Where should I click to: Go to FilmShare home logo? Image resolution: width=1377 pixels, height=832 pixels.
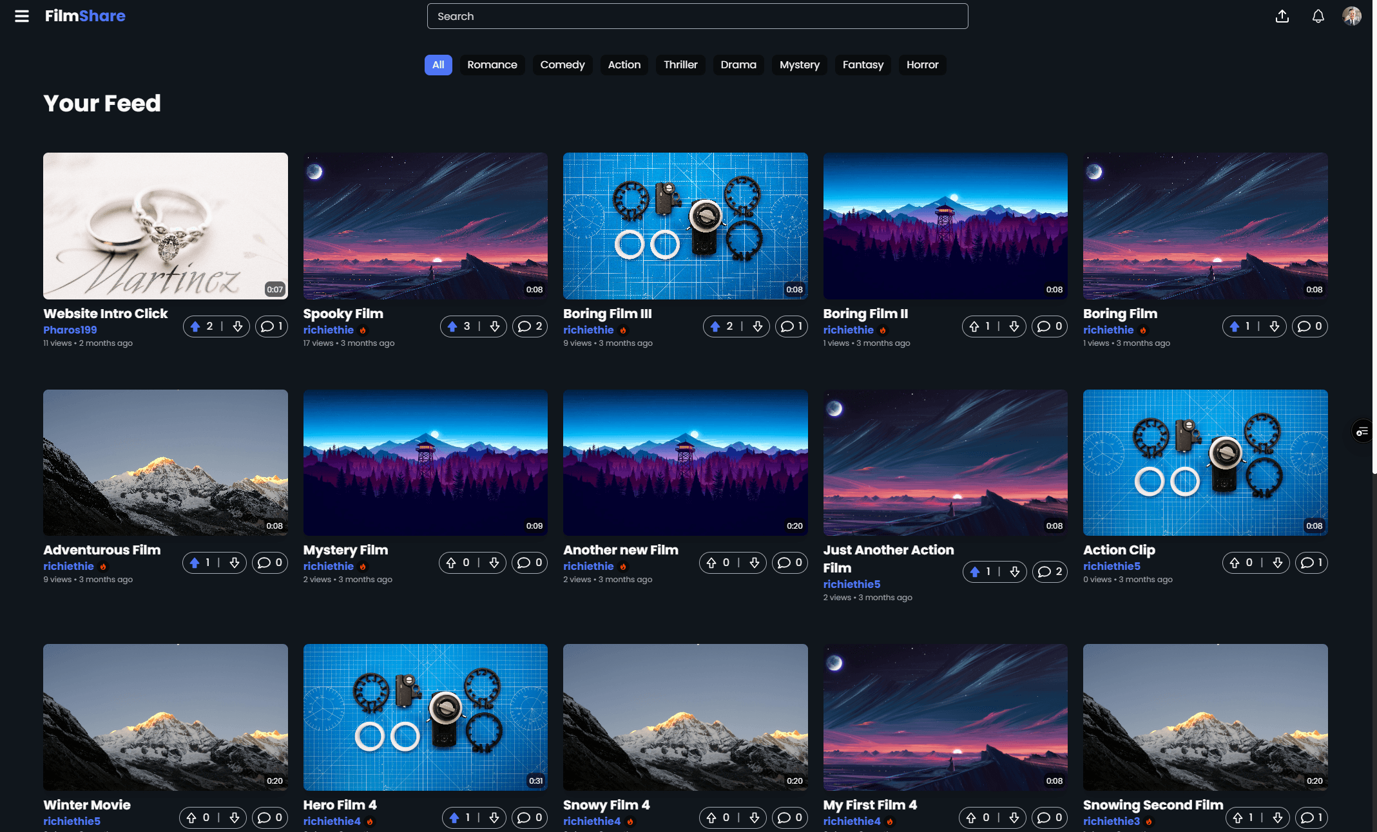85,16
